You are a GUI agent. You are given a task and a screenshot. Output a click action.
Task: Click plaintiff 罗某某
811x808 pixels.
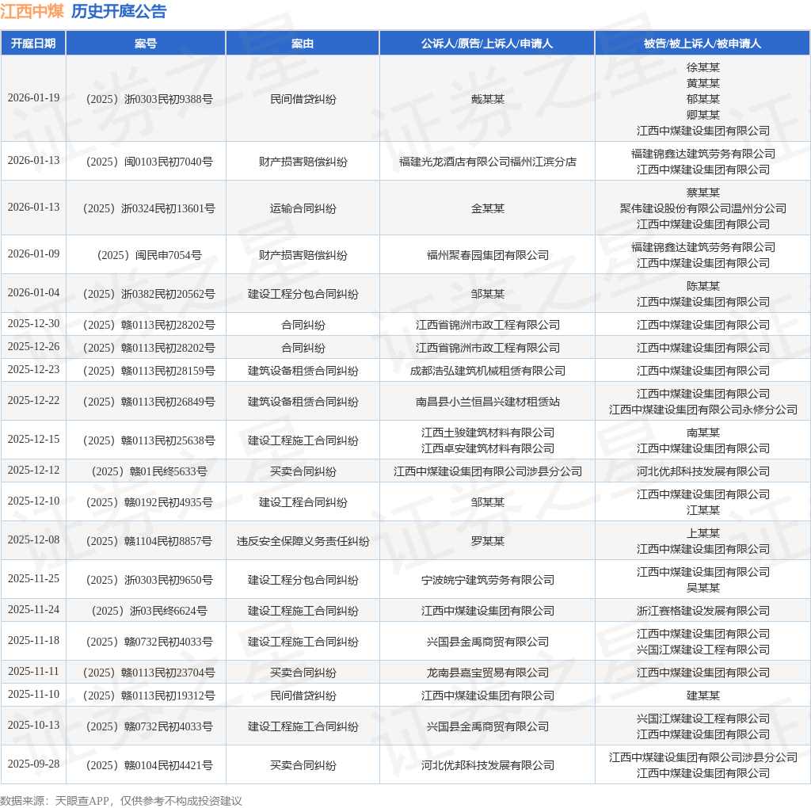(487, 541)
